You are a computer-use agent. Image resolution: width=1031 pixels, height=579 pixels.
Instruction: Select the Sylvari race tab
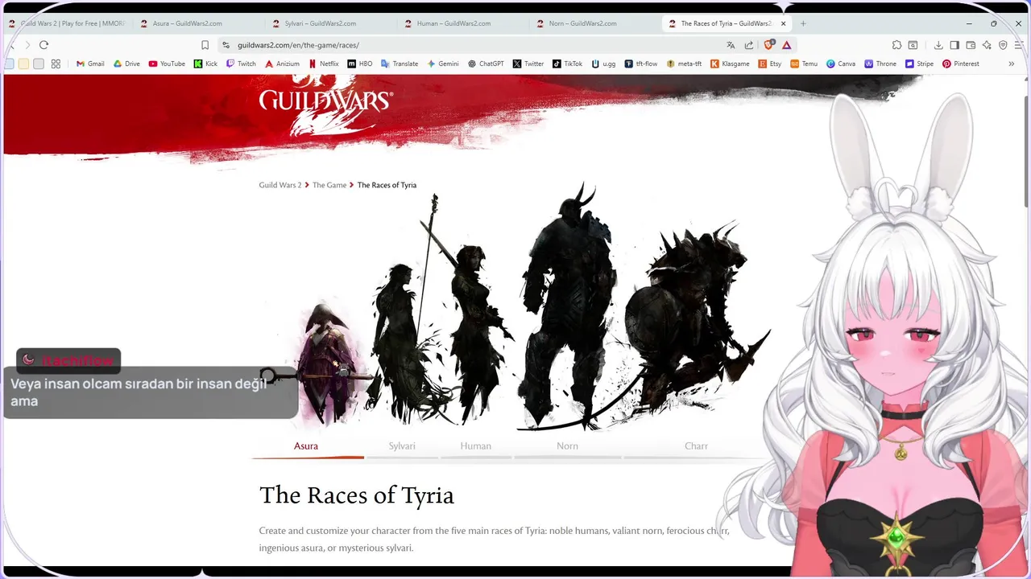(x=402, y=446)
